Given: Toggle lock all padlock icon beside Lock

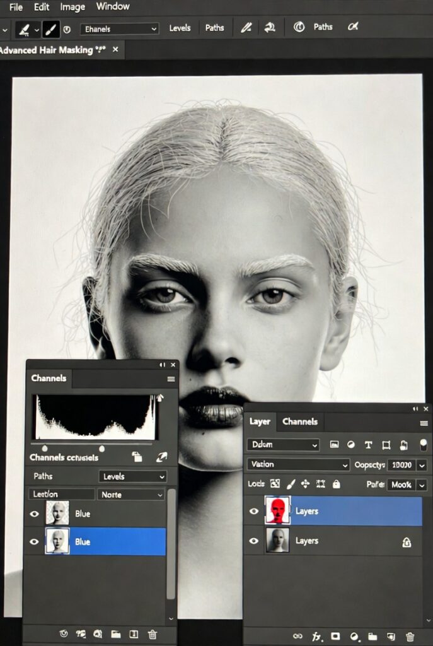Looking at the screenshot, I should (x=337, y=484).
